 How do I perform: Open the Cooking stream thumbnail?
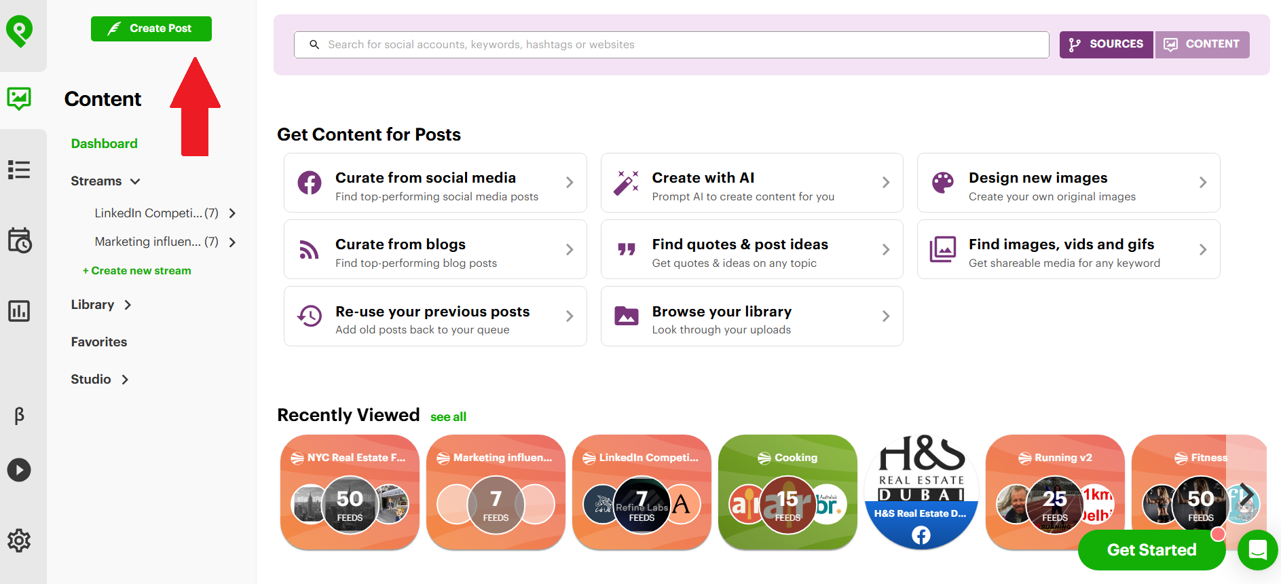(x=787, y=492)
